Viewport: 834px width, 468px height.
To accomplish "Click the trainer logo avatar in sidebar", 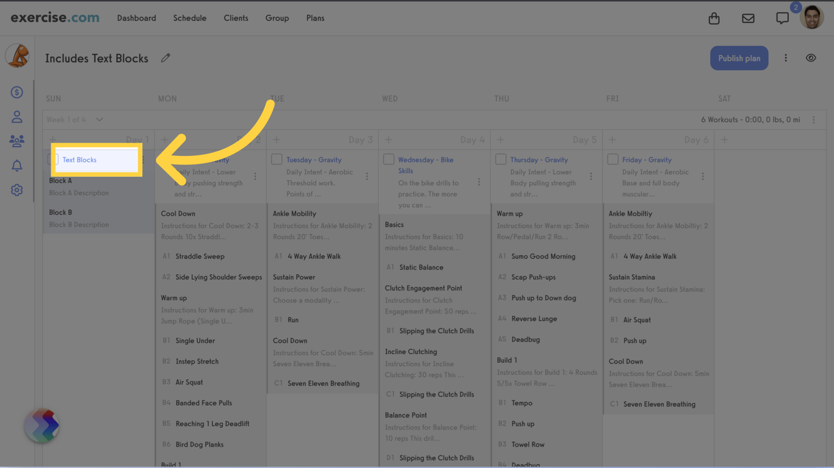I will click(17, 56).
